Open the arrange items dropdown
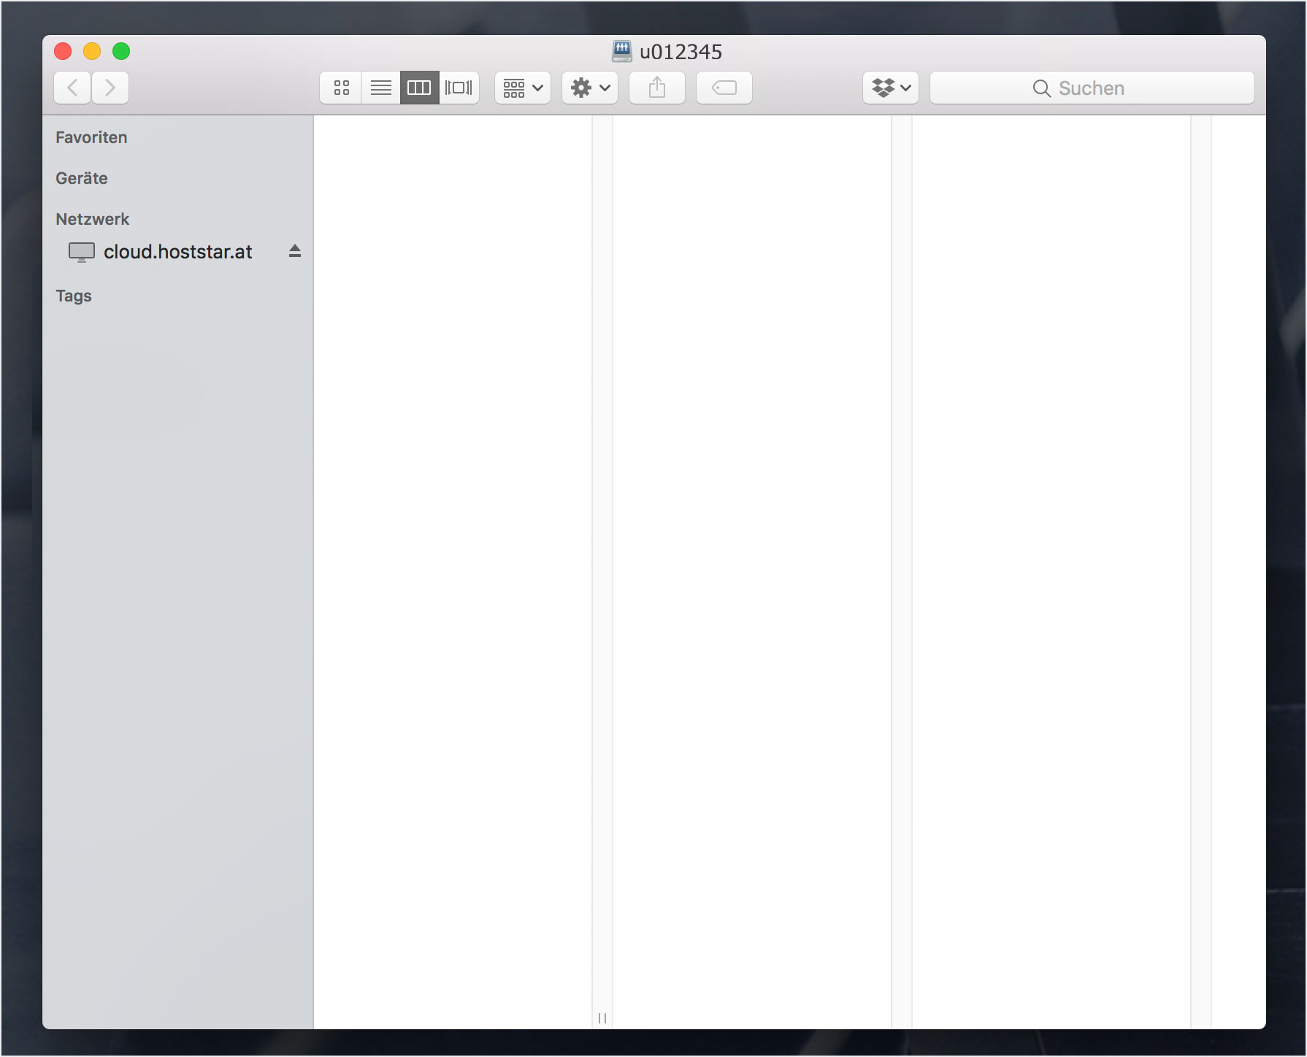The height and width of the screenshot is (1057, 1307). pos(523,88)
